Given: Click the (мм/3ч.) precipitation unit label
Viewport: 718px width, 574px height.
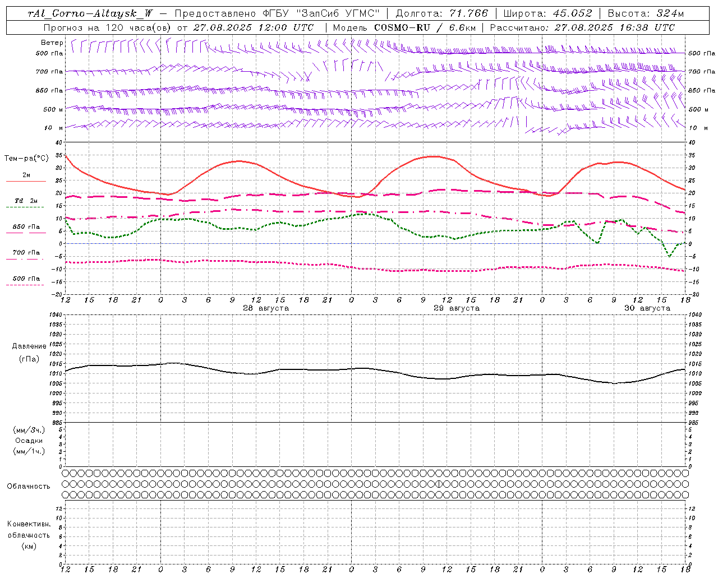Looking at the screenshot, I should click(29, 430).
